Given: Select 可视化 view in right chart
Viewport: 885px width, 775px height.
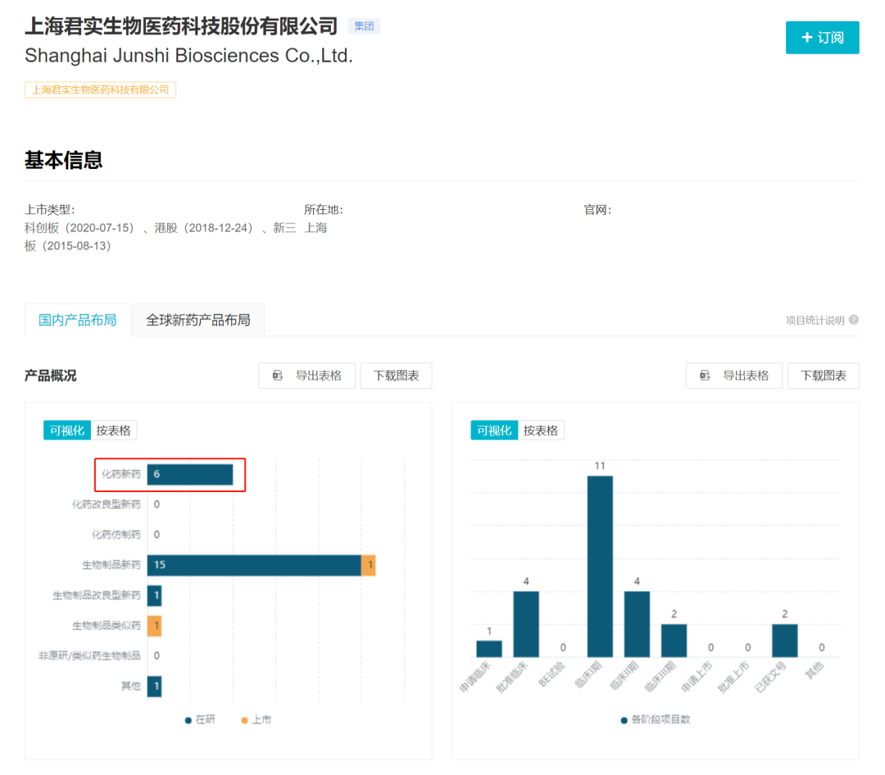Looking at the screenshot, I should [x=494, y=431].
